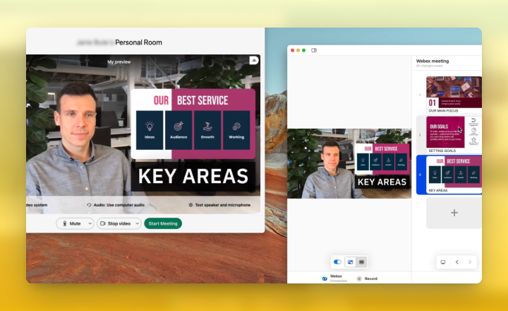Viewport: 508px width, 311px height.
Task: Expand the Stop video options arrow
Action: (136, 223)
